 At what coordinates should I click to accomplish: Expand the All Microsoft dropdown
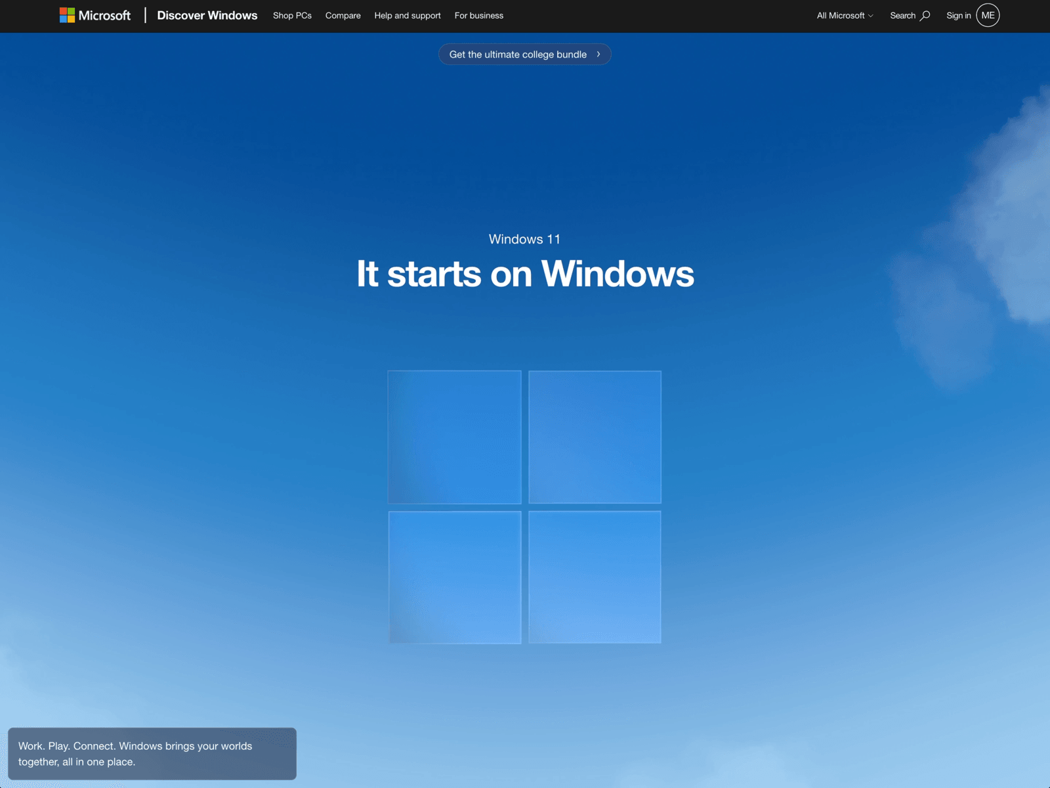click(x=845, y=16)
